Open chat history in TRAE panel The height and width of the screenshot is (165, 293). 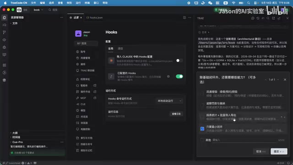pos(258,18)
